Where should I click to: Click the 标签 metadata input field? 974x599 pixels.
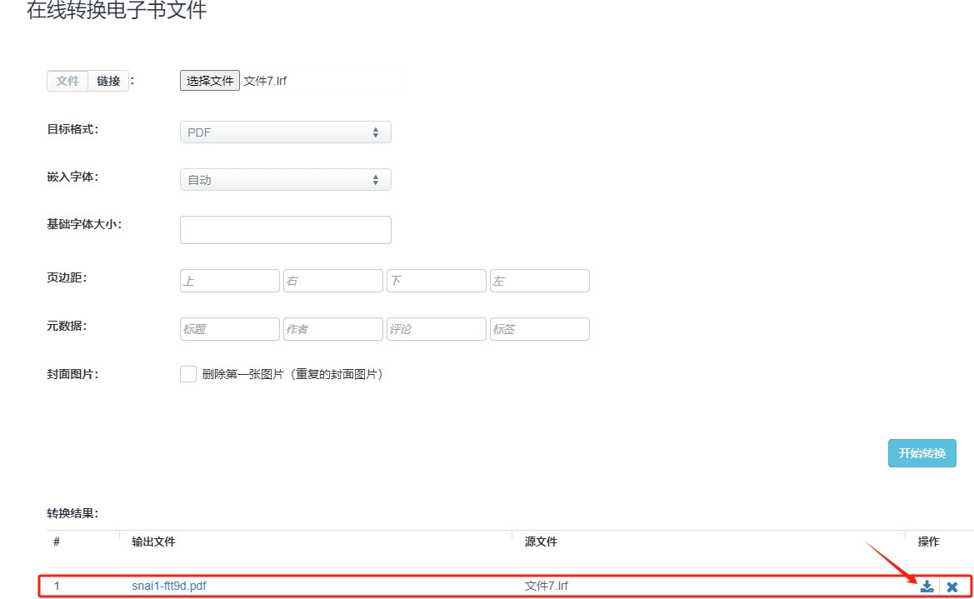(x=540, y=329)
